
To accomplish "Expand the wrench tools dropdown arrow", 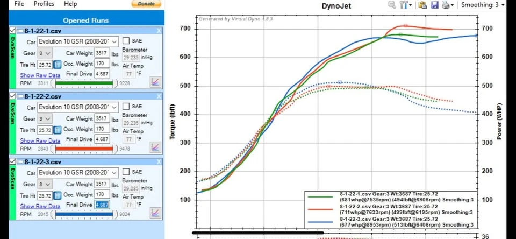I will [410, 5].
